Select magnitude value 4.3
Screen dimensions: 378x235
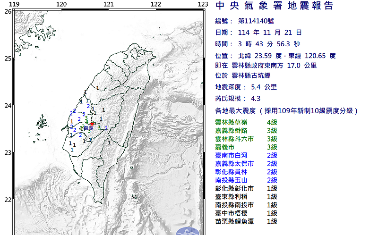pos(256,99)
